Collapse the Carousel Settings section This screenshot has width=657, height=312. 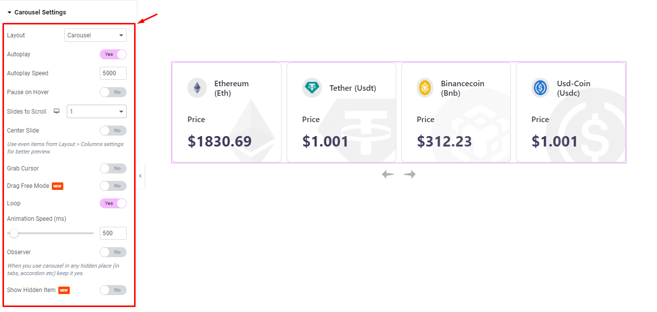tap(38, 12)
